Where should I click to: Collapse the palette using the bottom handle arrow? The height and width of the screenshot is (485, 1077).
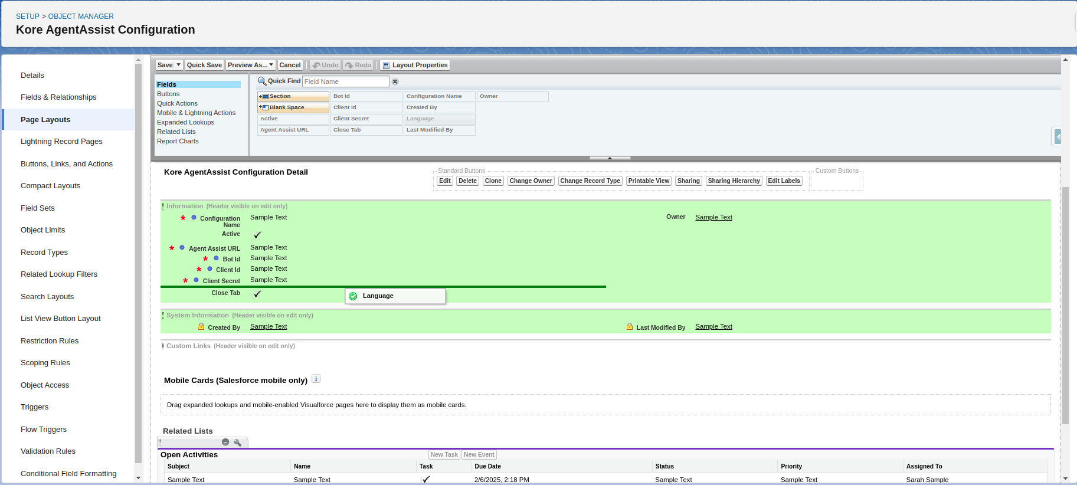[610, 158]
